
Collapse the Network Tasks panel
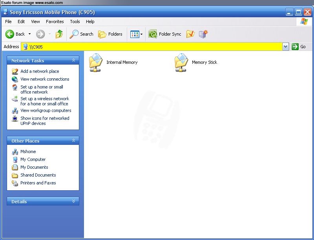pos(73,60)
